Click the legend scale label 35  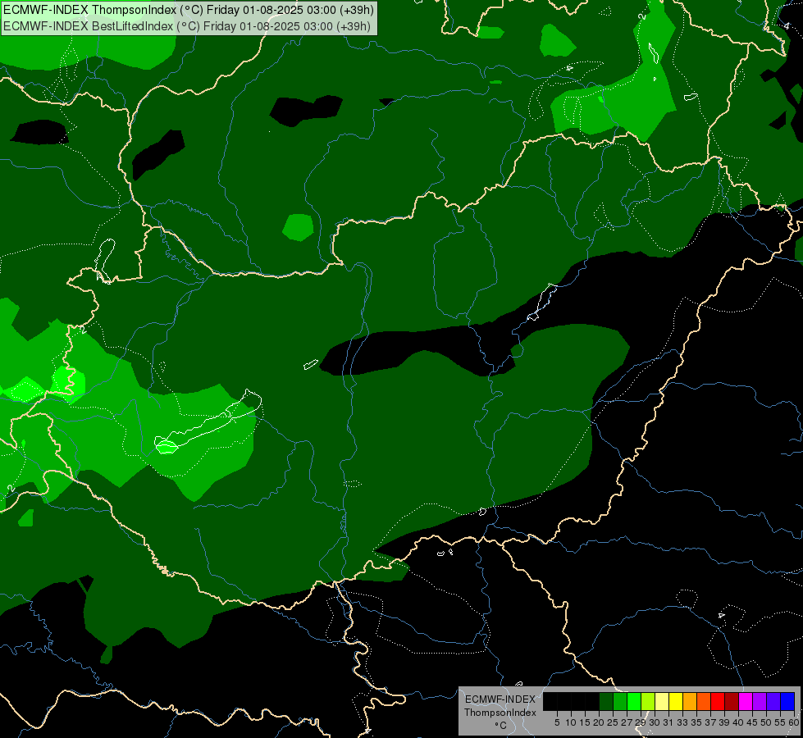point(696,722)
